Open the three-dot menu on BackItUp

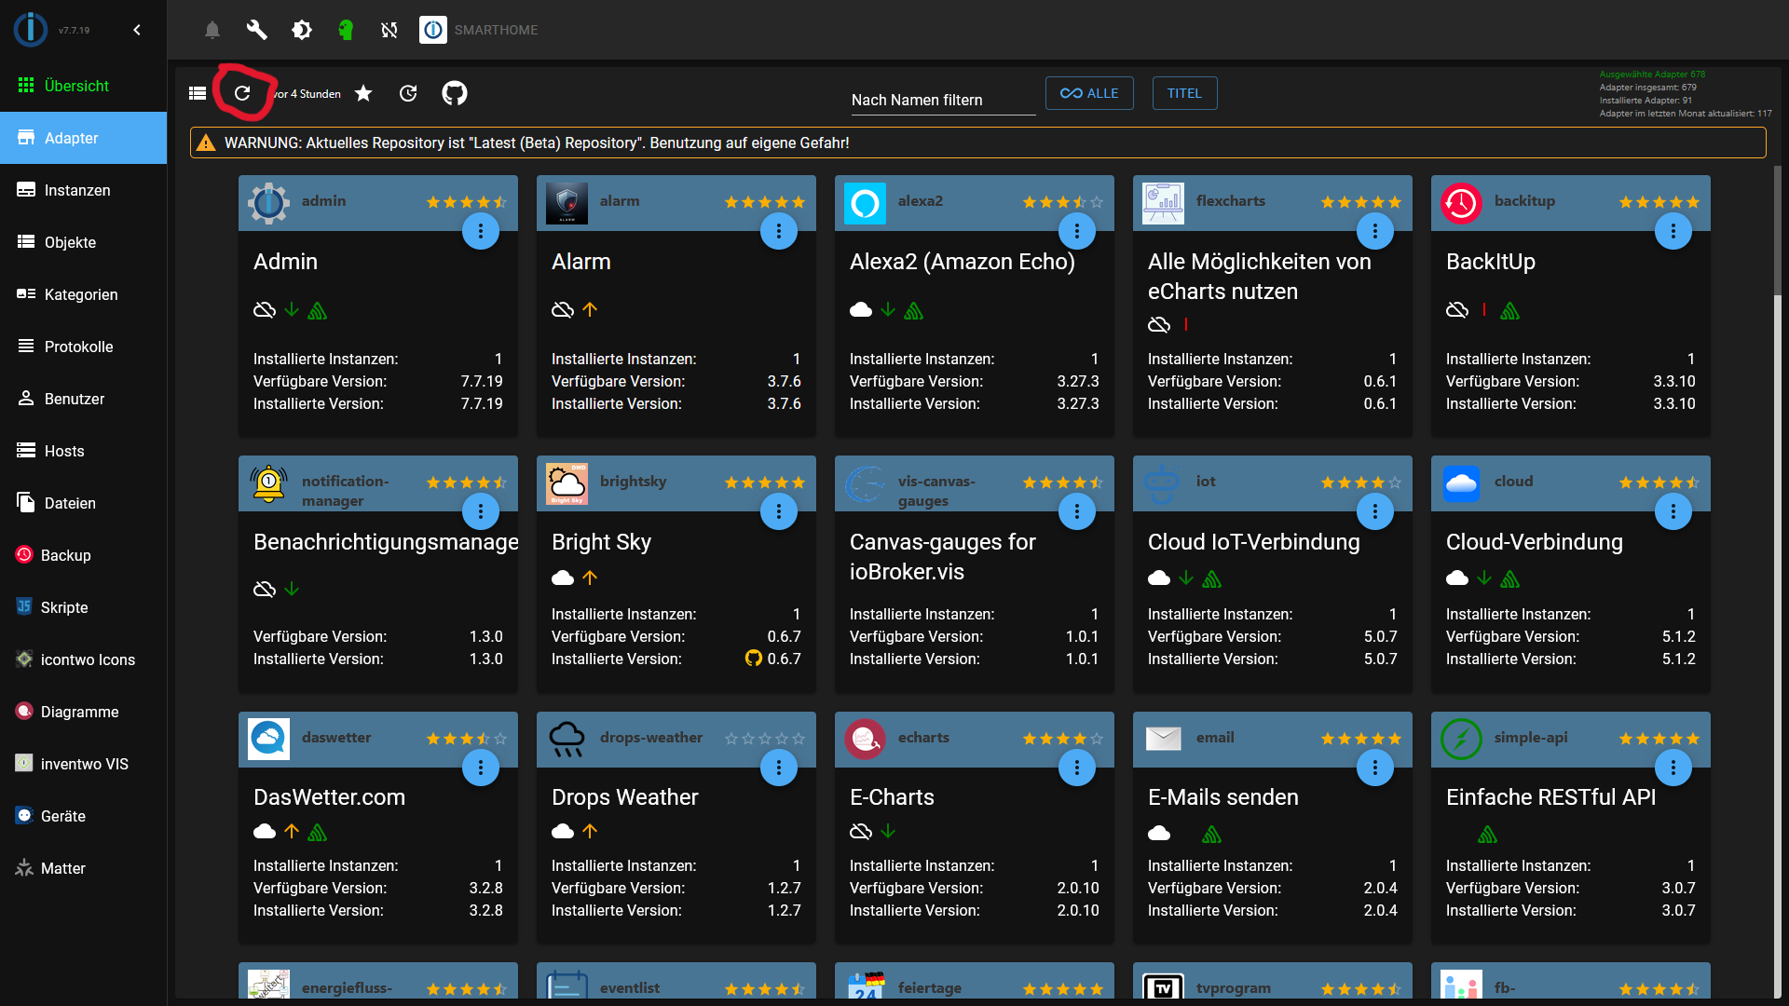click(x=1673, y=231)
